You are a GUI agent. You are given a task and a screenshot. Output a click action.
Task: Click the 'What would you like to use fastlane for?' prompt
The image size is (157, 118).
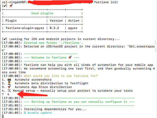coord(61,76)
